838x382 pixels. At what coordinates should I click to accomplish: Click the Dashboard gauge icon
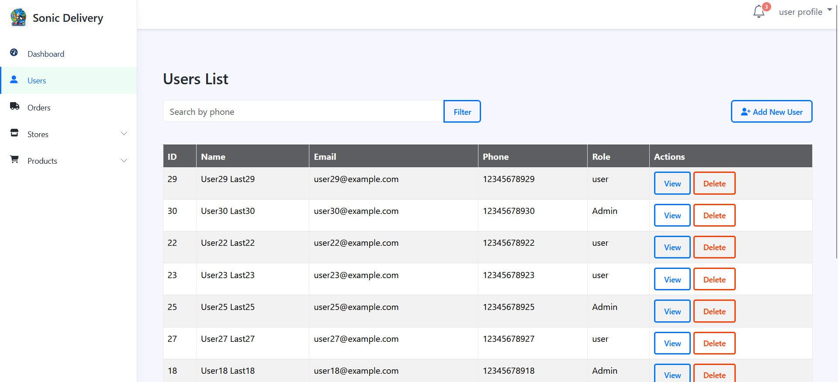point(14,53)
